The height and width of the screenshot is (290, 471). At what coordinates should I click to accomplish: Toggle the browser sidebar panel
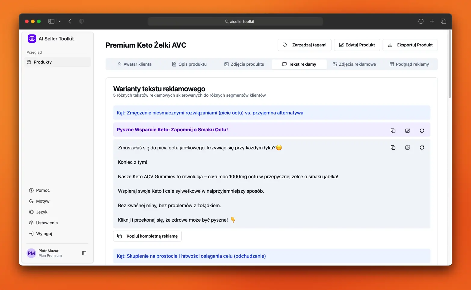pyautogui.click(x=51, y=21)
